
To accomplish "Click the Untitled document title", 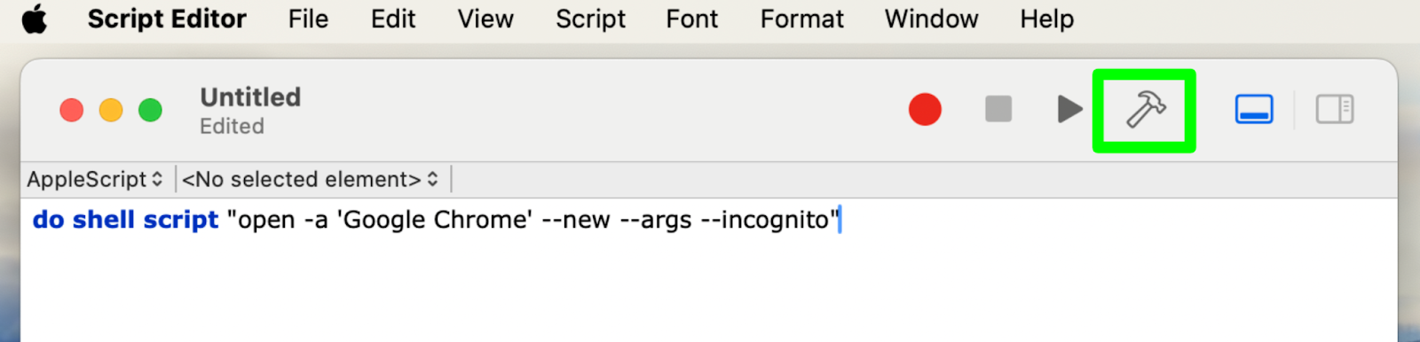I will coord(250,97).
